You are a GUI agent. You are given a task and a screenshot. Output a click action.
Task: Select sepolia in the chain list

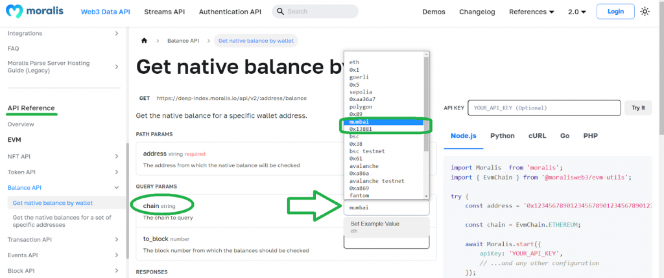(384, 92)
